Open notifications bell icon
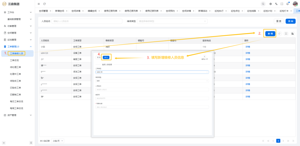This screenshot has height=146, width=300. tap(287, 4)
